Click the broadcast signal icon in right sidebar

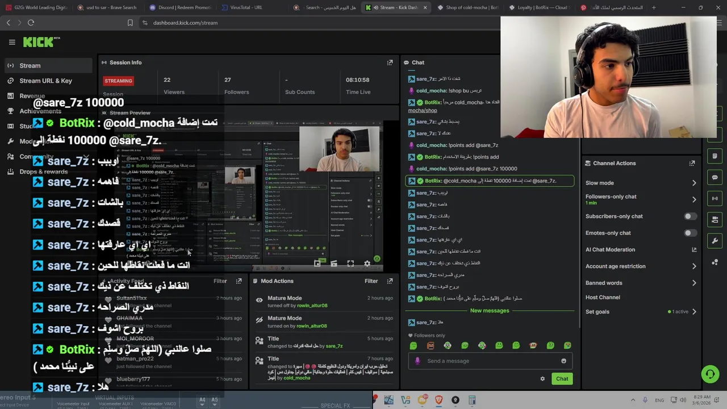tap(715, 198)
